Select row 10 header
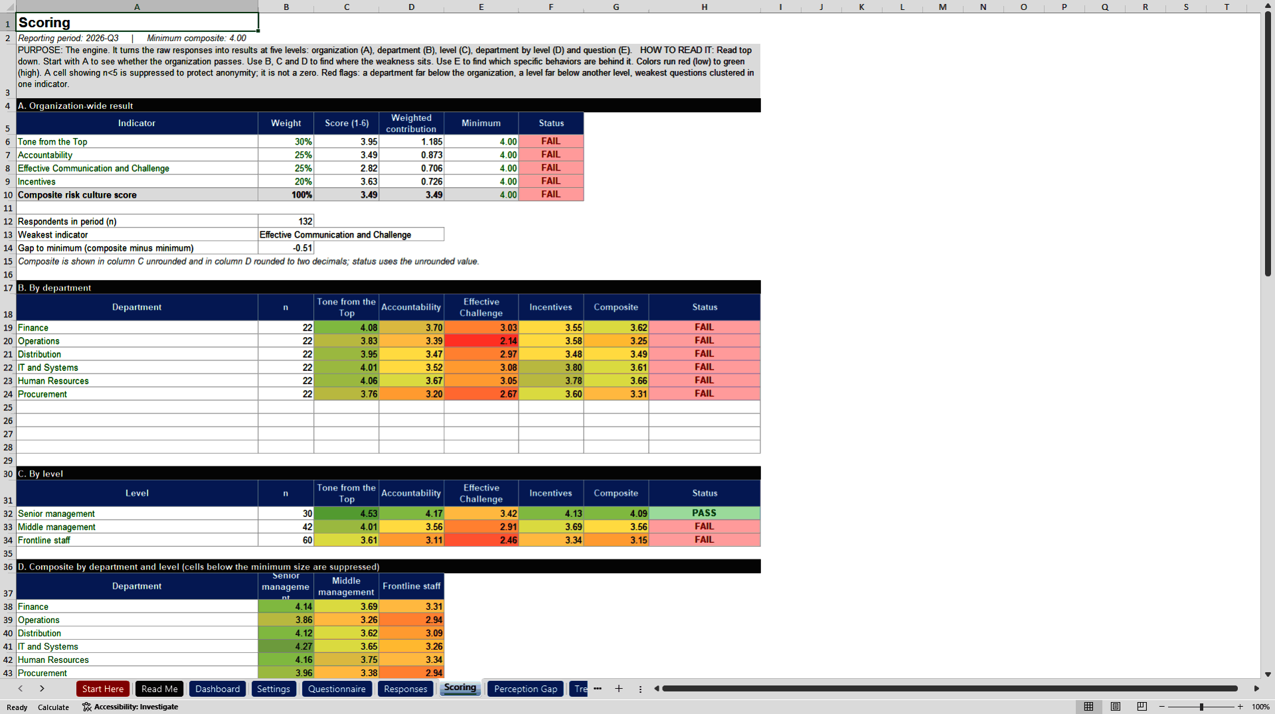The image size is (1275, 714). pyautogui.click(x=8, y=195)
